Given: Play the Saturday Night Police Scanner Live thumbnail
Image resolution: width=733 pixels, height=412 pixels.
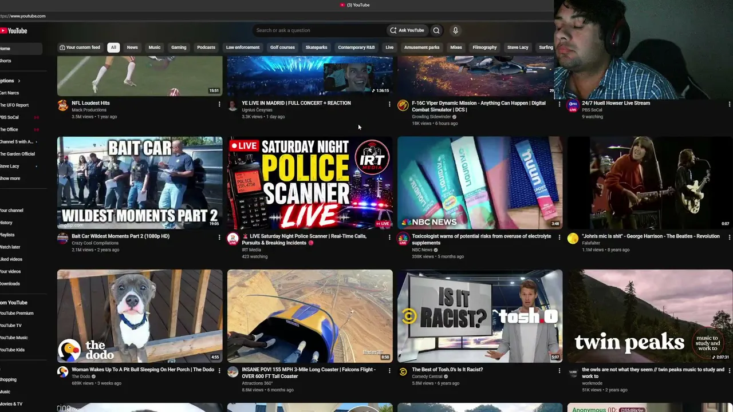Looking at the screenshot, I should point(310,183).
